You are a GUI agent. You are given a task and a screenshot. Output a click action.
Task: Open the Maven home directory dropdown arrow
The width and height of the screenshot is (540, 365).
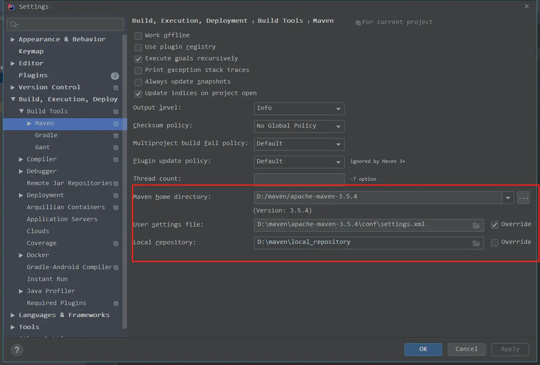[x=508, y=198]
